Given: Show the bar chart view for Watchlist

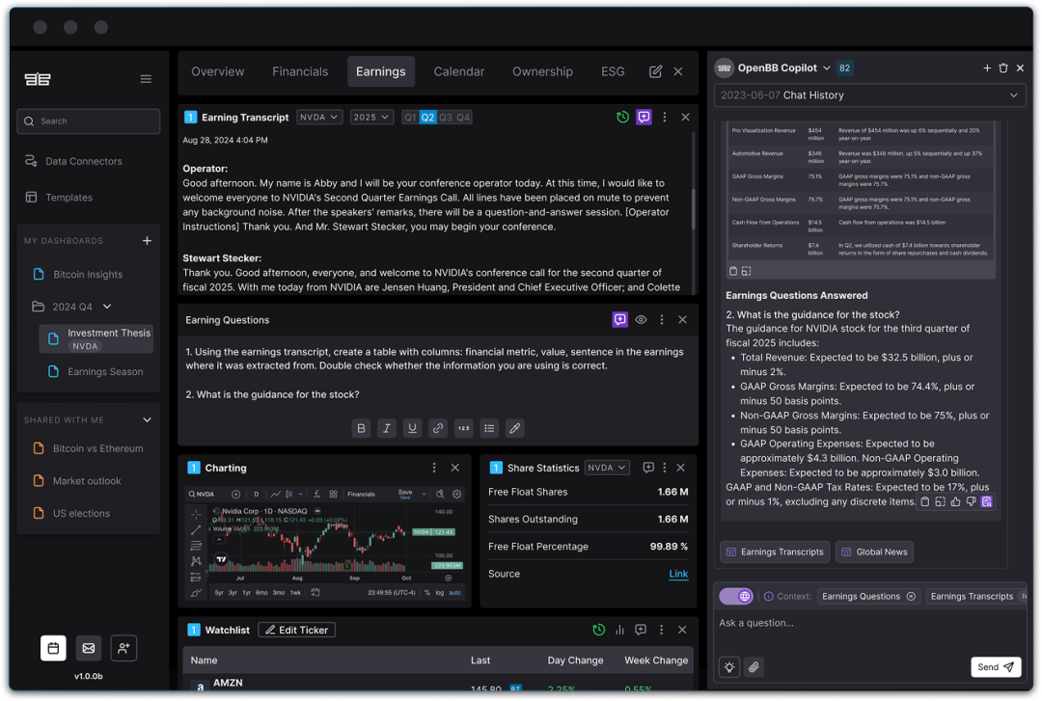Looking at the screenshot, I should click(619, 630).
